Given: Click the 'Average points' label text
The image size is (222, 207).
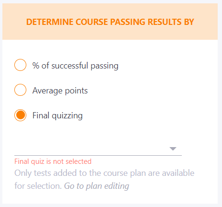Looking at the screenshot, I should point(60,91).
